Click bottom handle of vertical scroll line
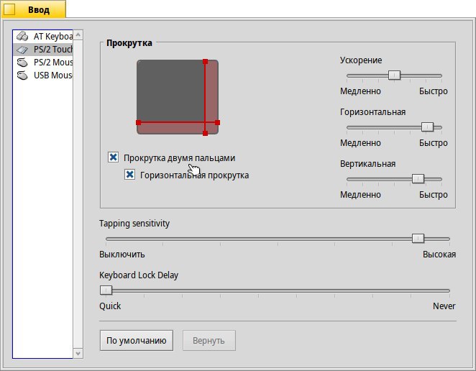The image size is (476, 371). tap(205, 133)
